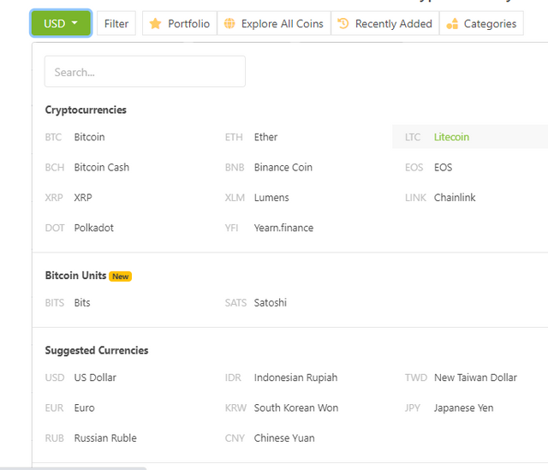
Task: Select Bits under Bitcoin Units
Action: click(82, 302)
